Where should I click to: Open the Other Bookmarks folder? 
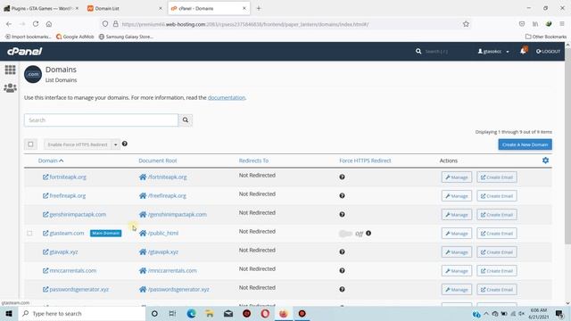pos(546,37)
